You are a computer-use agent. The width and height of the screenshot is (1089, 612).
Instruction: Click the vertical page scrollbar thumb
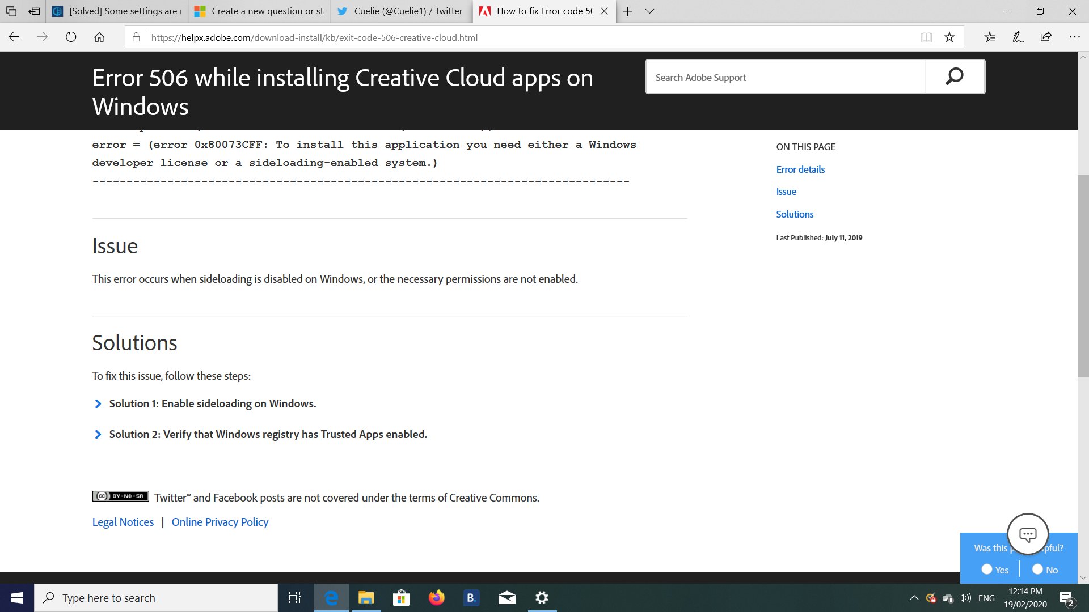tap(1083, 276)
